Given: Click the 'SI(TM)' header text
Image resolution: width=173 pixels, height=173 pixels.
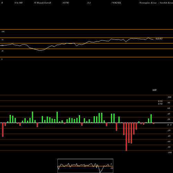Looking at the screenshot, I should [66, 3].
